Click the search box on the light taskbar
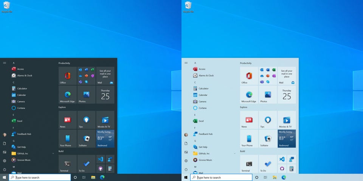The height and width of the screenshot is (181, 363). [221, 177]
